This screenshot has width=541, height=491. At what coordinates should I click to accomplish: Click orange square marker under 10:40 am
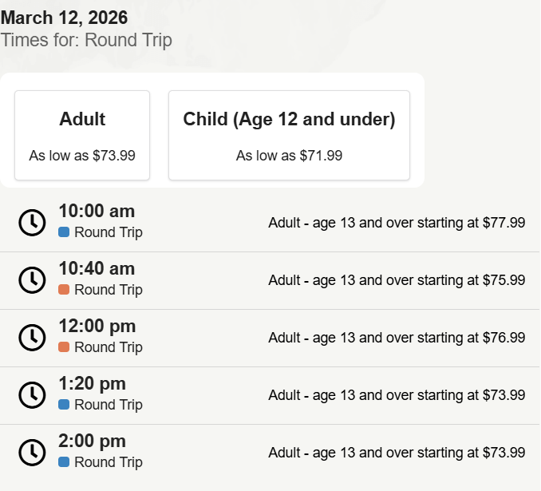click(x=64, y=291)
